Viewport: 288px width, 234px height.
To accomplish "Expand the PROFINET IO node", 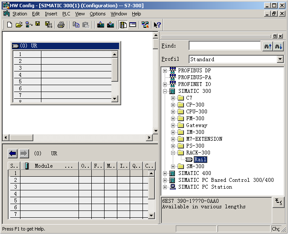I will point(165,84).
